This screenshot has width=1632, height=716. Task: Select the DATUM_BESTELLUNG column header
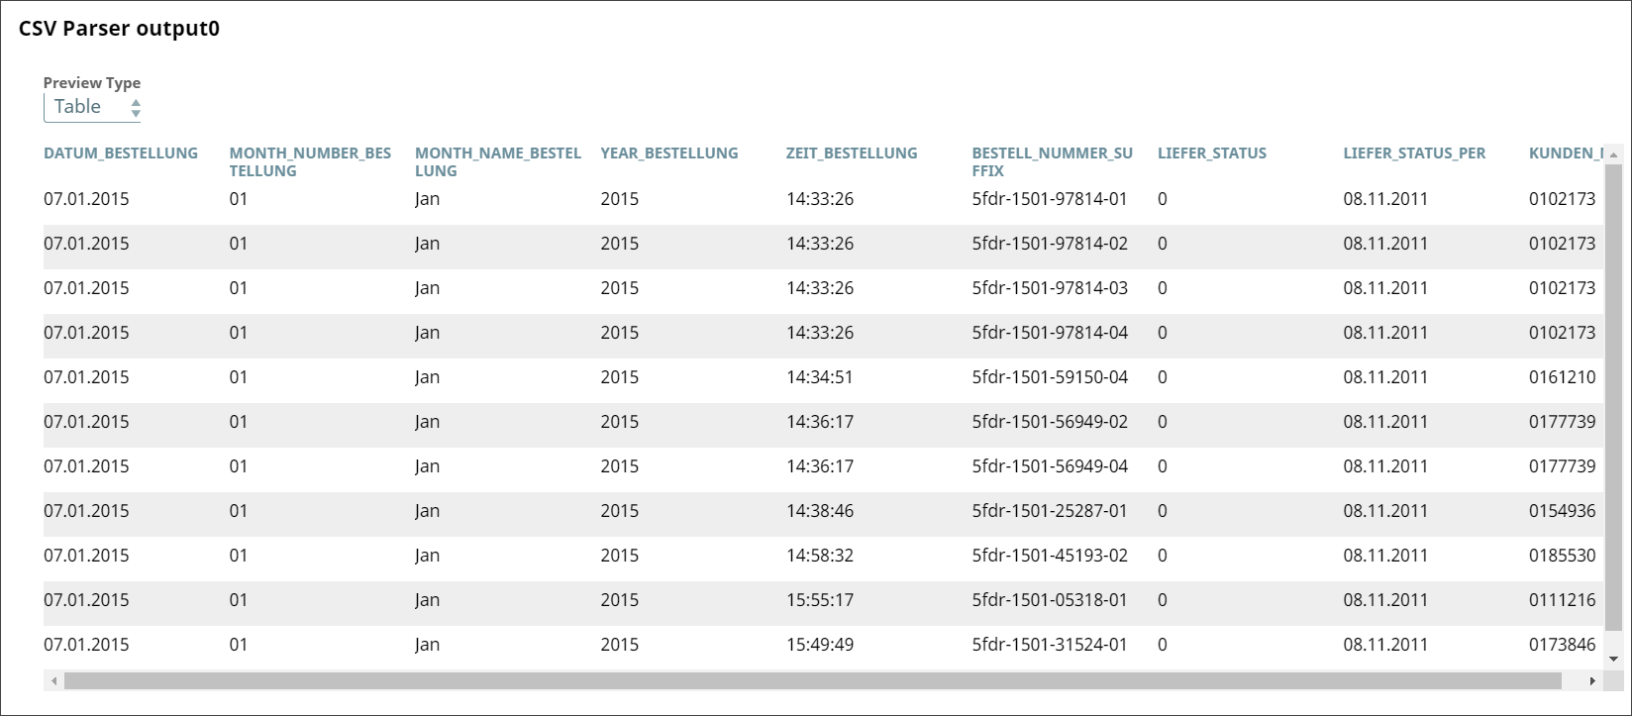tap(121, 153)
